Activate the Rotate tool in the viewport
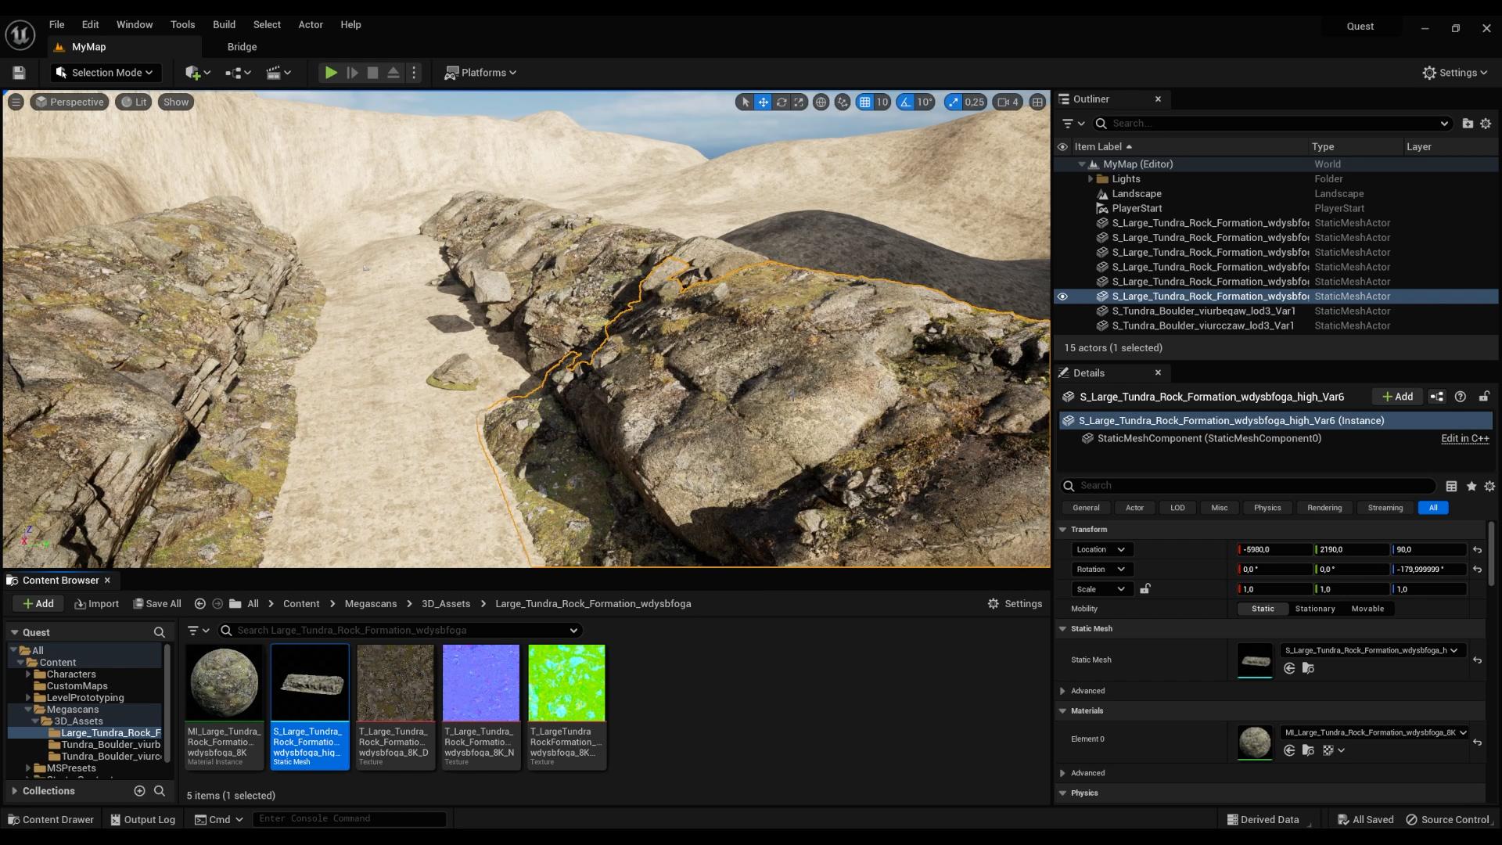The width and height of the screenshot is (1502, 845). 782,102
